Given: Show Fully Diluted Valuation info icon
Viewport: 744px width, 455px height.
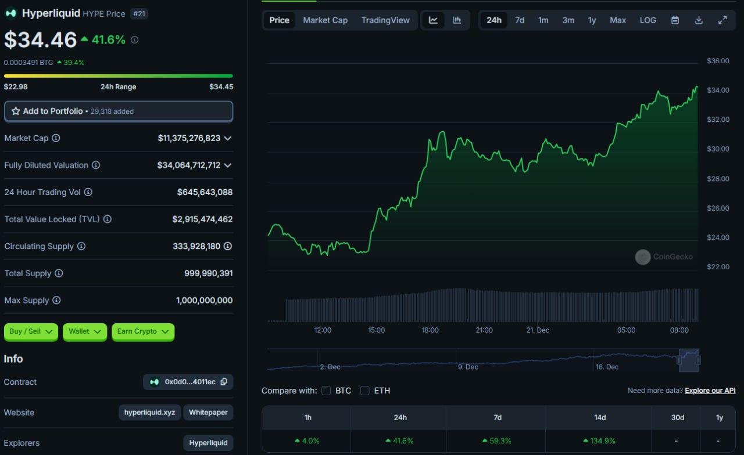Looking at the screenshot, I should coord(96,165).
